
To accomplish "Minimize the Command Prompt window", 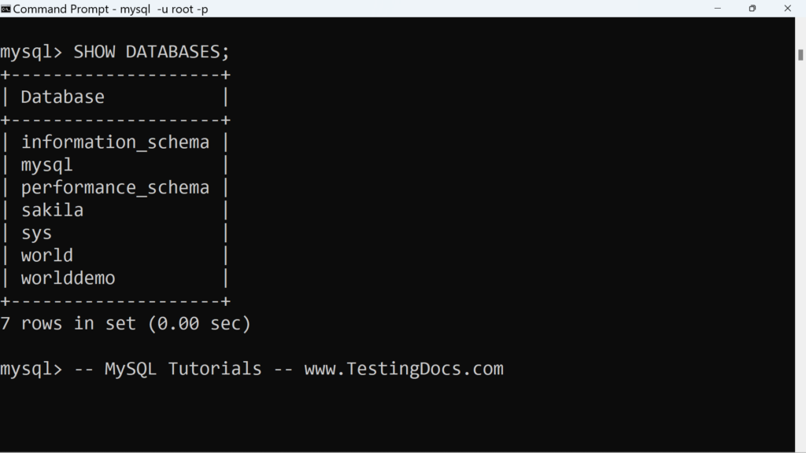I will pyautogui.click(x=718, y=9).
